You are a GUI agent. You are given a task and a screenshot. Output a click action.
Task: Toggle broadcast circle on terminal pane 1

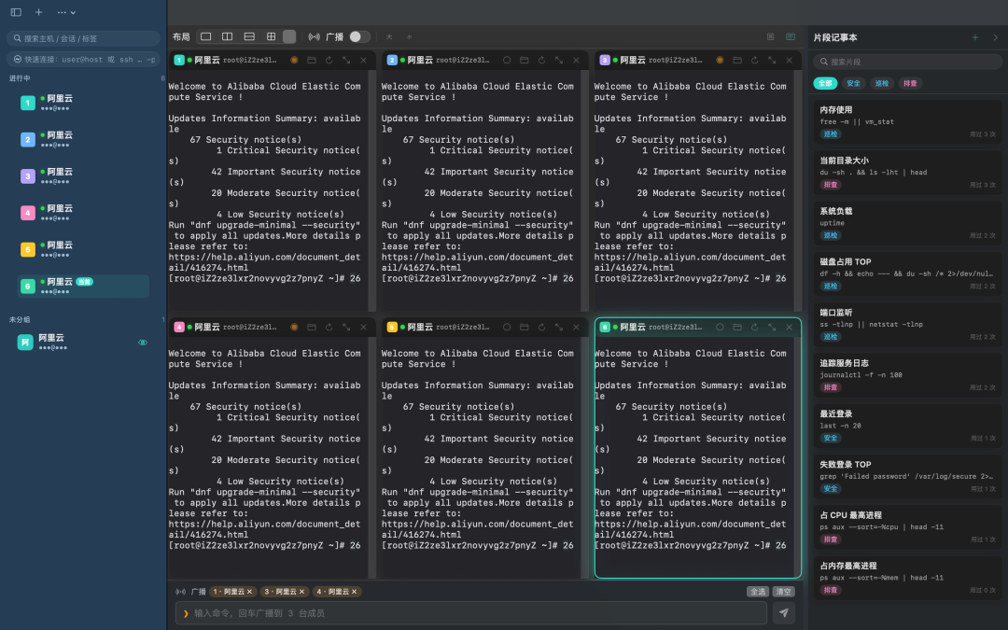pos(294,60)
